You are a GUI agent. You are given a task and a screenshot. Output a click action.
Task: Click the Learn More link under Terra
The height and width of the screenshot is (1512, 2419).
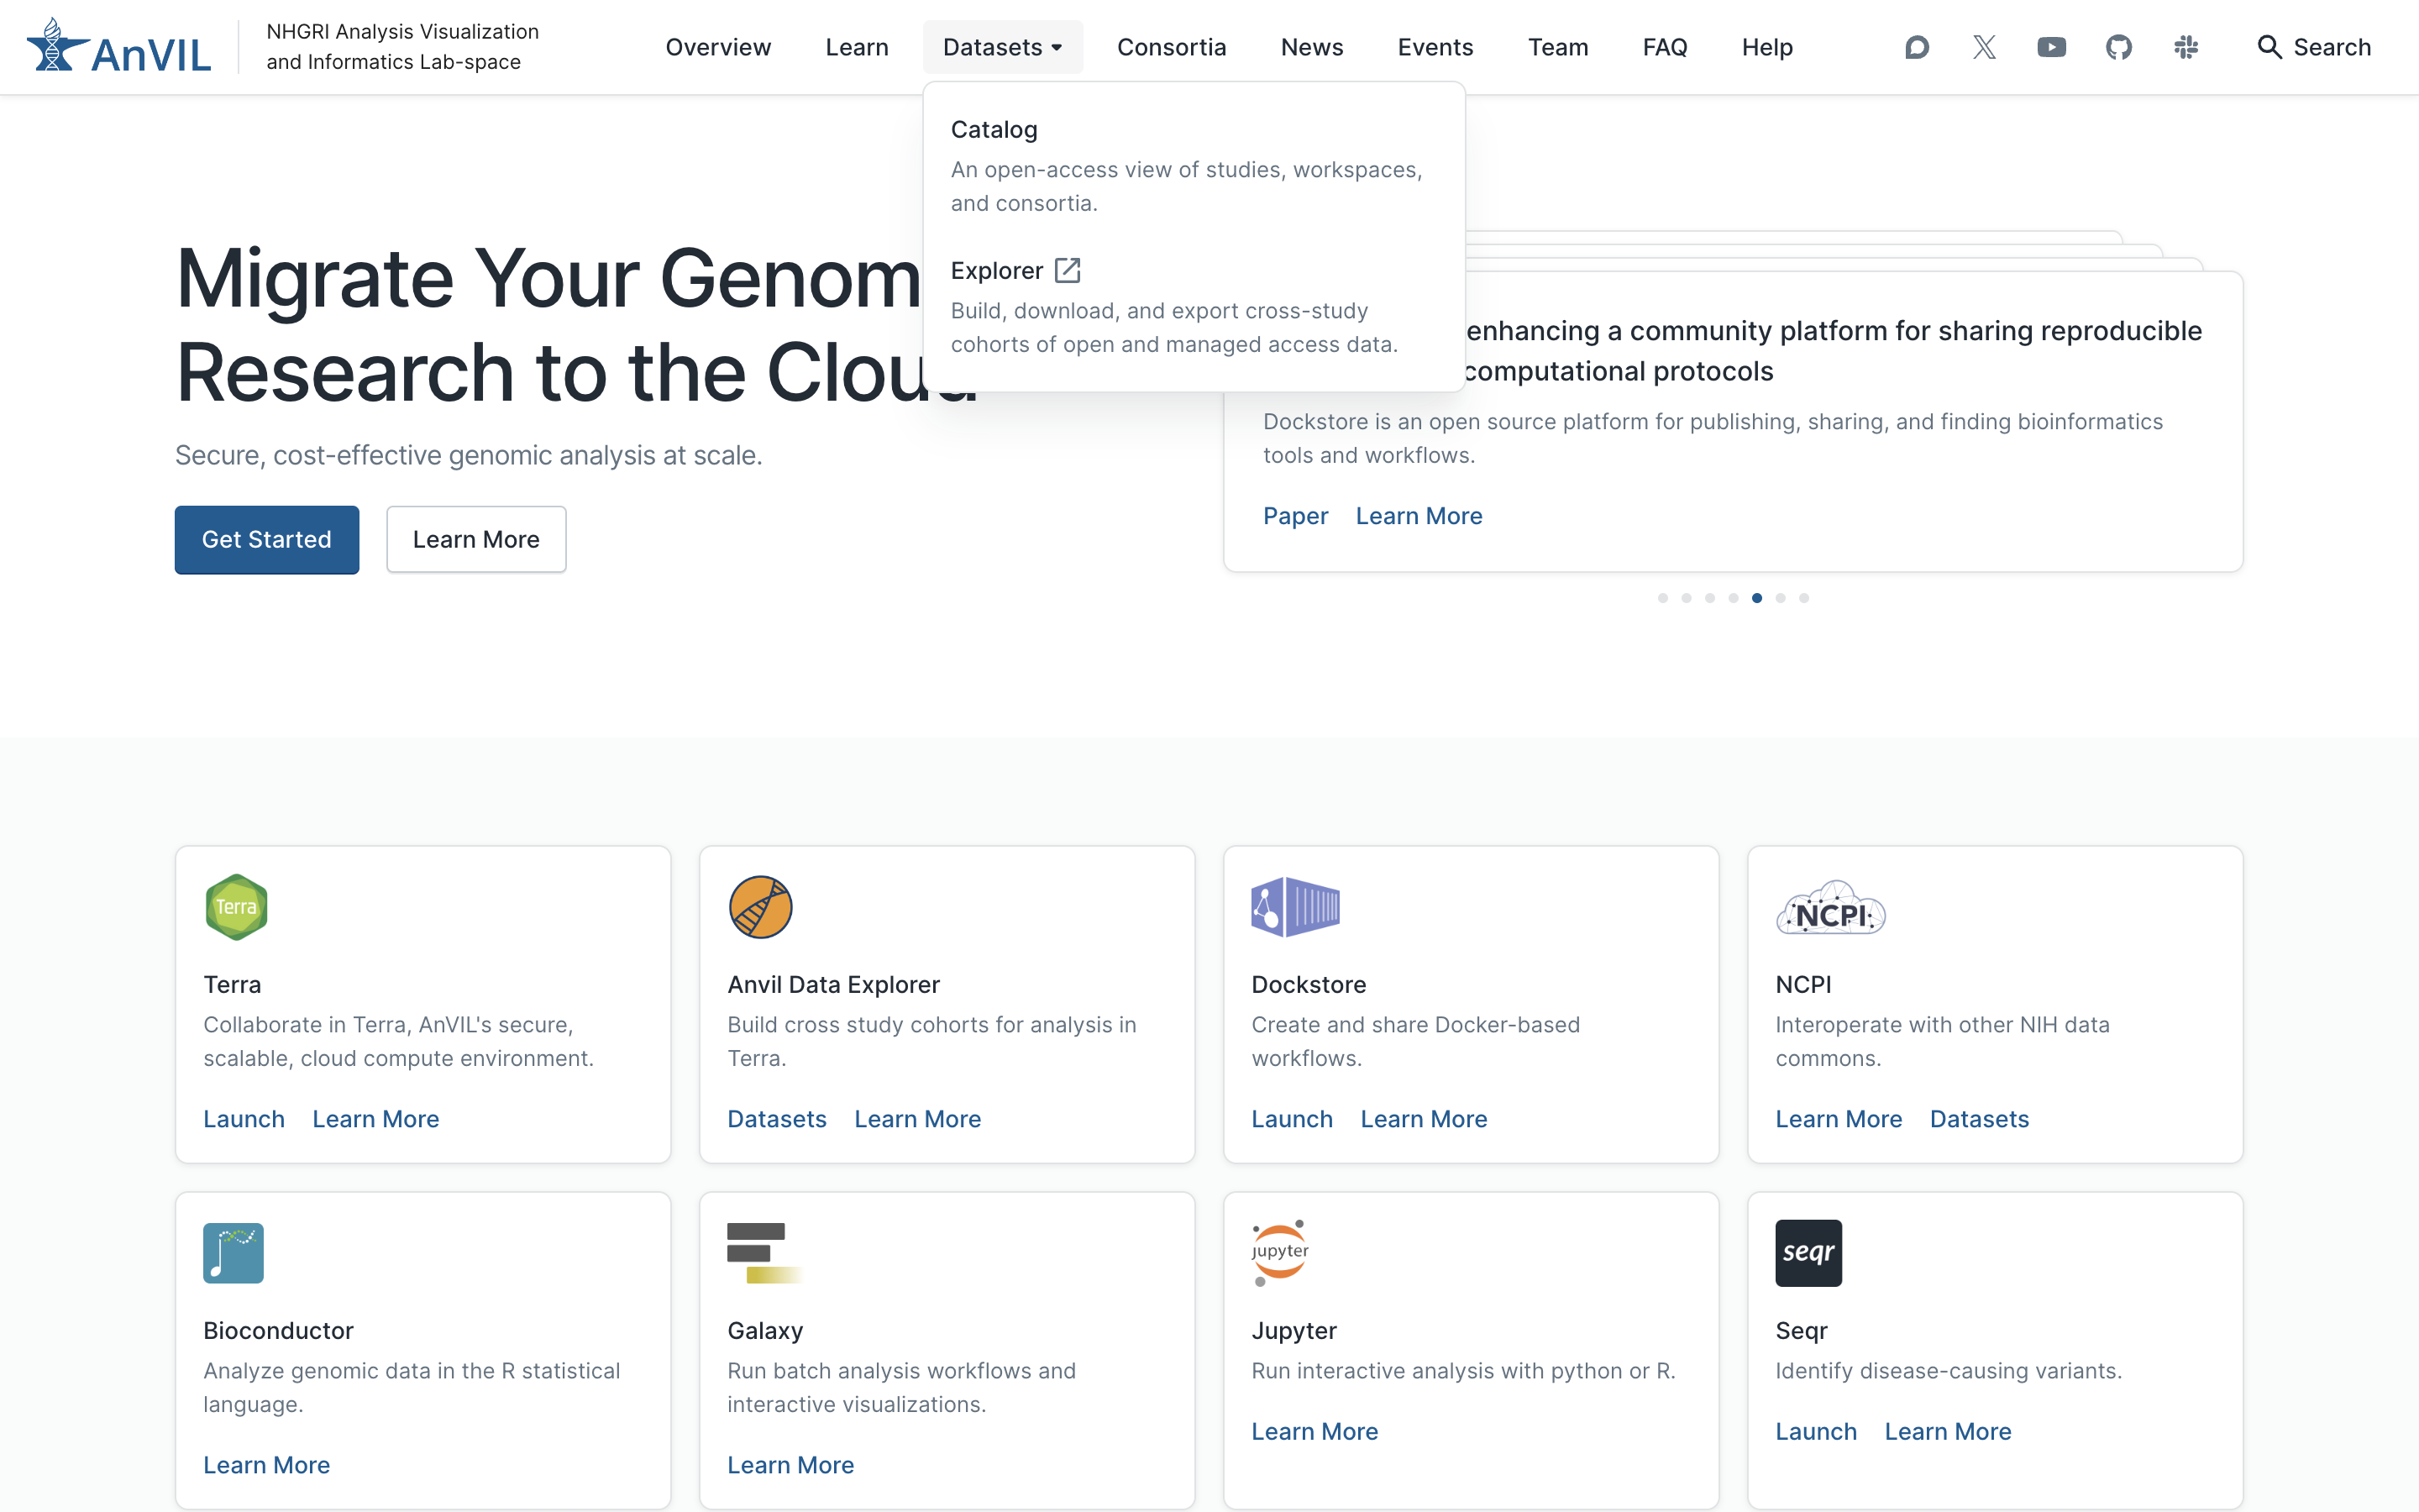point(376,1118)
